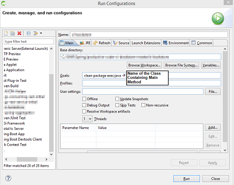Open the Launch Extensions tab
Screen dimensions: 234x185
(x=146, y=43)
